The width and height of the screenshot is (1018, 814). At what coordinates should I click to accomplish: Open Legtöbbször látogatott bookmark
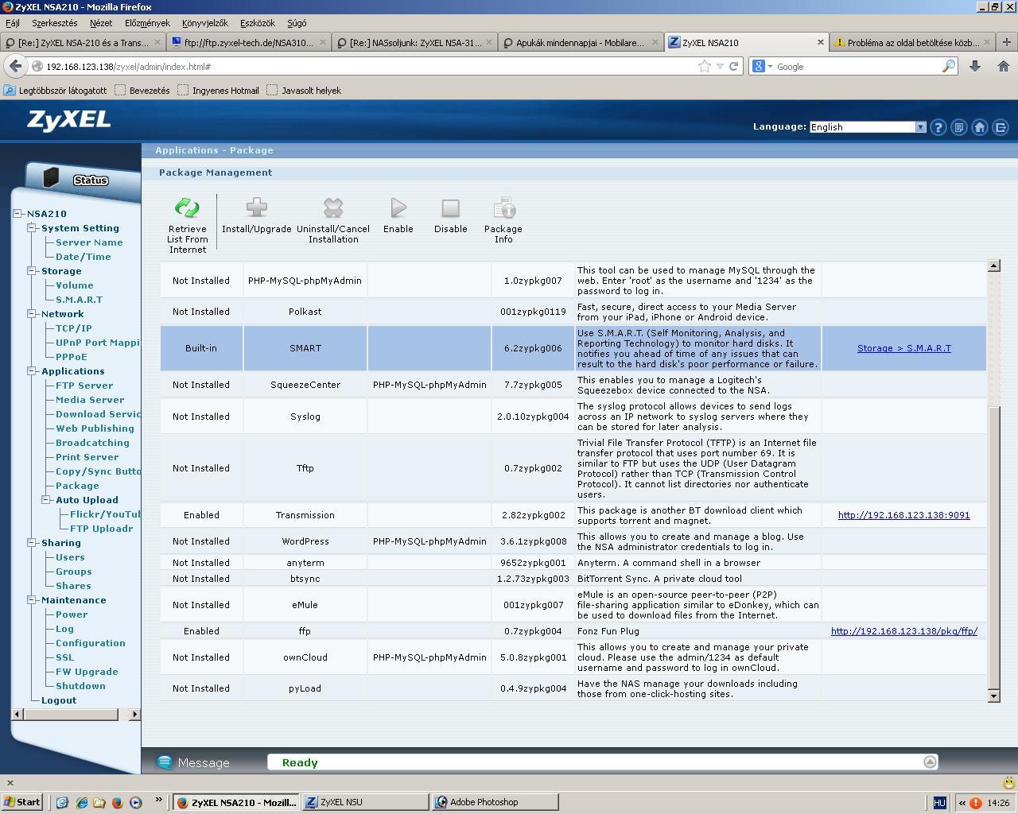tap(56, 91)
